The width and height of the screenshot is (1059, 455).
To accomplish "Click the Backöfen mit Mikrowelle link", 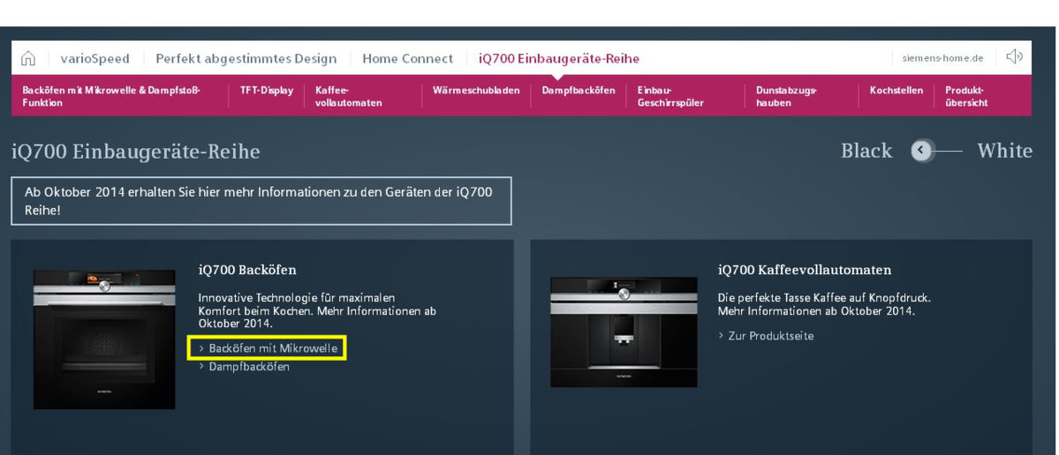I will click(x=272, y=349).
